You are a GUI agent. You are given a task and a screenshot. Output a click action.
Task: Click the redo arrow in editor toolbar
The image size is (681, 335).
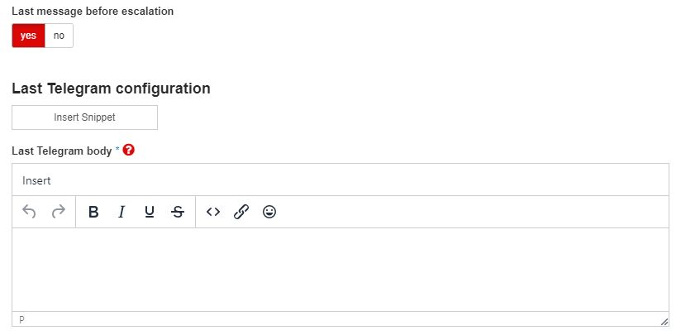[58, 212]
